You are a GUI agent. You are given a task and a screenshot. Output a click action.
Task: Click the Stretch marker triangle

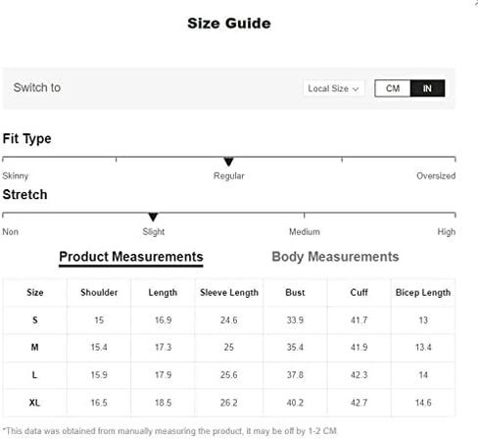coord(153,217)
